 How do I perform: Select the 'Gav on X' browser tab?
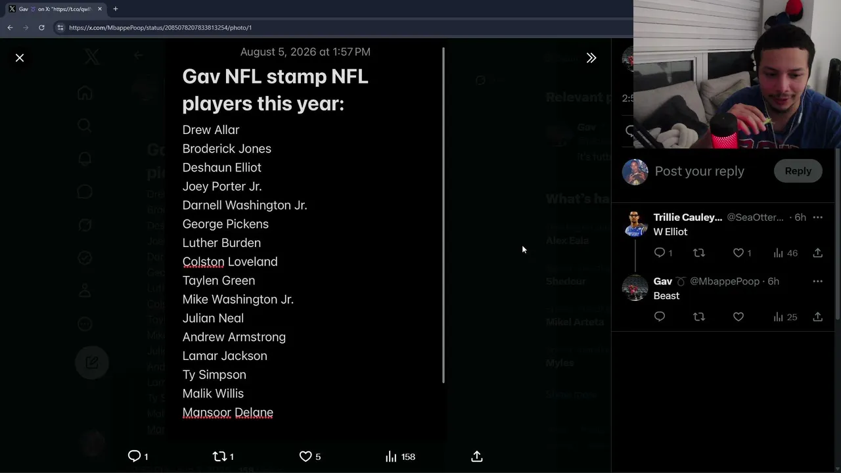tap(55, 9)
